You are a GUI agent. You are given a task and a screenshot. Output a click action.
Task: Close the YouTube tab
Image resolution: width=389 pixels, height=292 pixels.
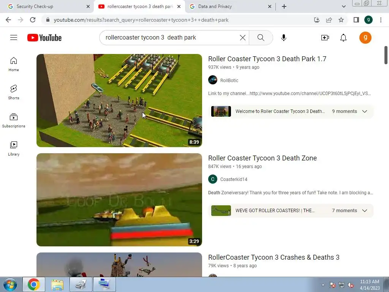point(179,6)
